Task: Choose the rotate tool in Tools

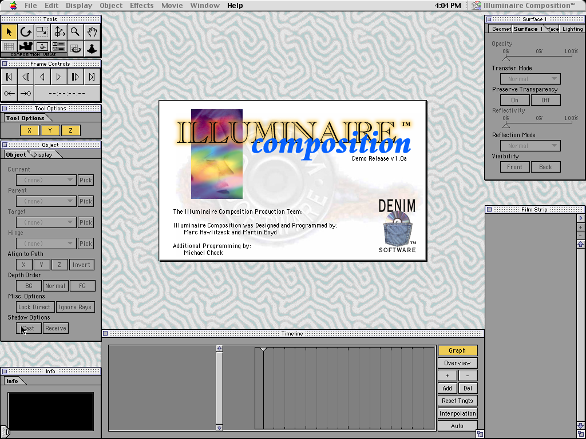Action: tap(25, 32)
